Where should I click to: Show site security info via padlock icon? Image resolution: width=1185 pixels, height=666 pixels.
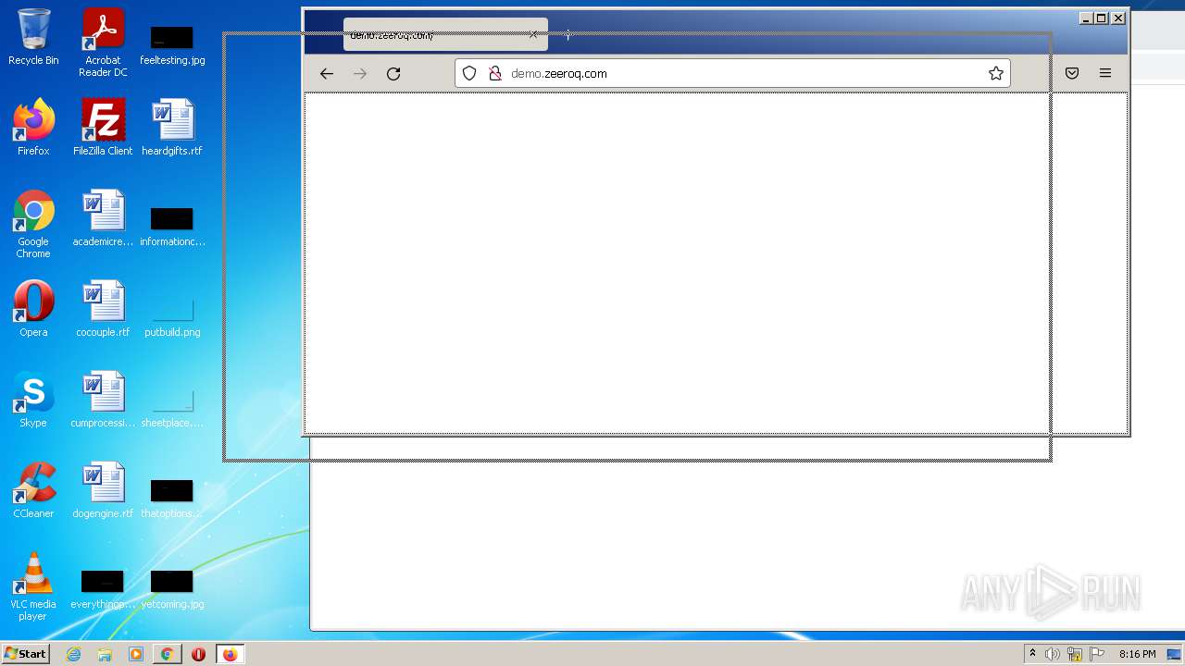494,73
